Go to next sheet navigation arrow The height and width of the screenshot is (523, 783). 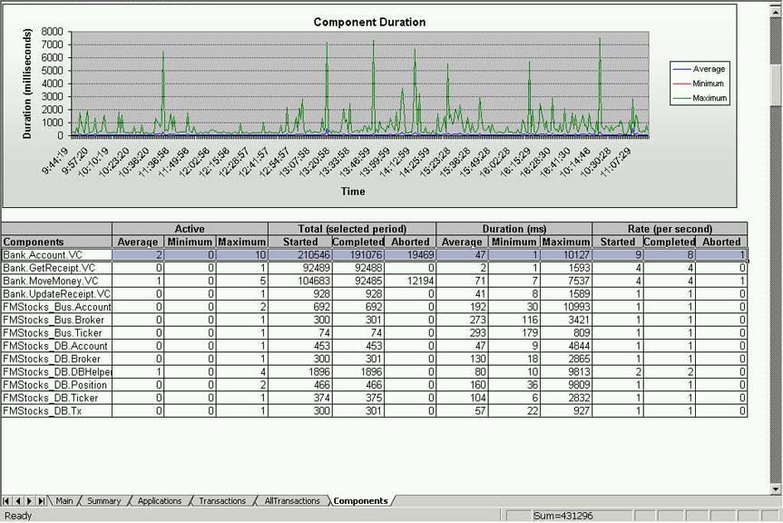(x=29, y=500)
